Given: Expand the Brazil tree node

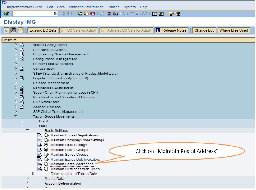Looking at the screenshot, I should [21, 121].
